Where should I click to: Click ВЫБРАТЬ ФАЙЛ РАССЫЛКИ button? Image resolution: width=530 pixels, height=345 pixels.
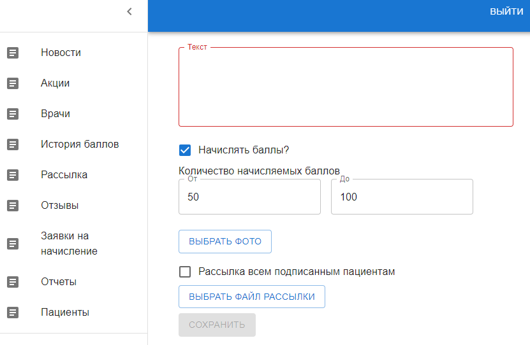pos(252,297)
